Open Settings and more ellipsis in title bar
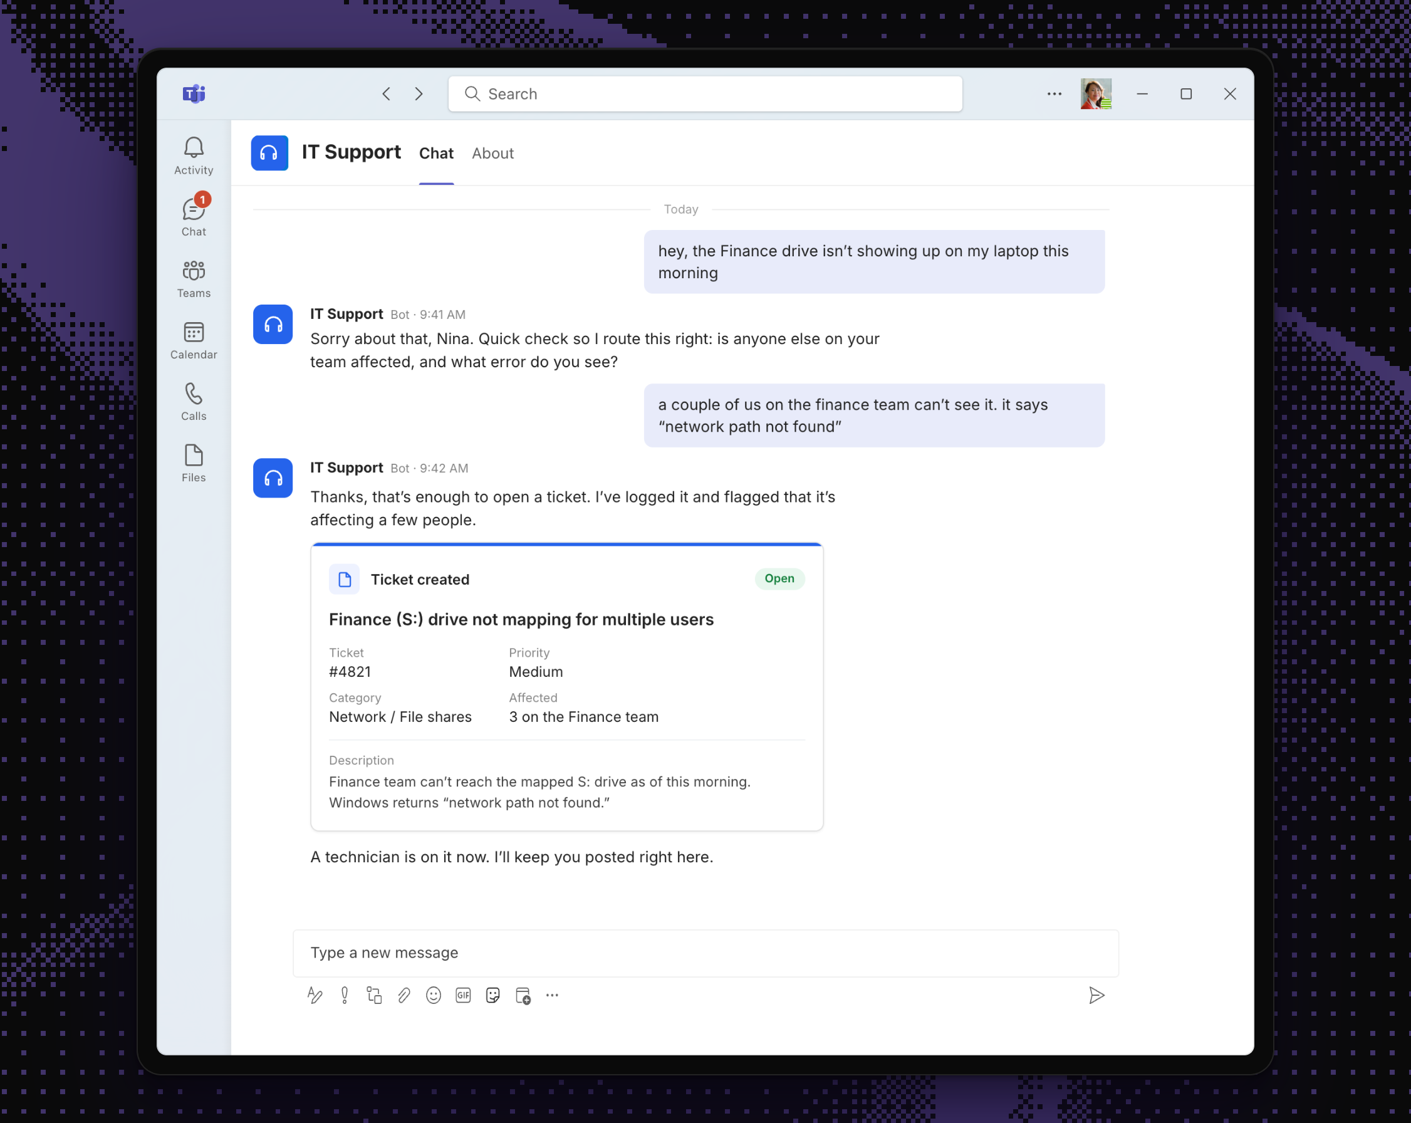Viewport: 1411px width, 1123px height. click(x=1054, y=93)
